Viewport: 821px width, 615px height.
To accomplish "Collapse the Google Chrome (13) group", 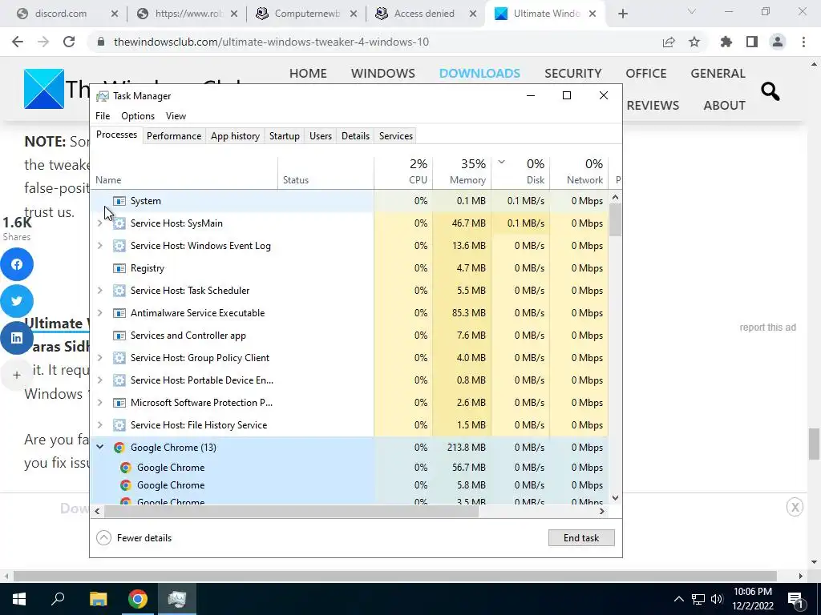I will coord(99,447).
